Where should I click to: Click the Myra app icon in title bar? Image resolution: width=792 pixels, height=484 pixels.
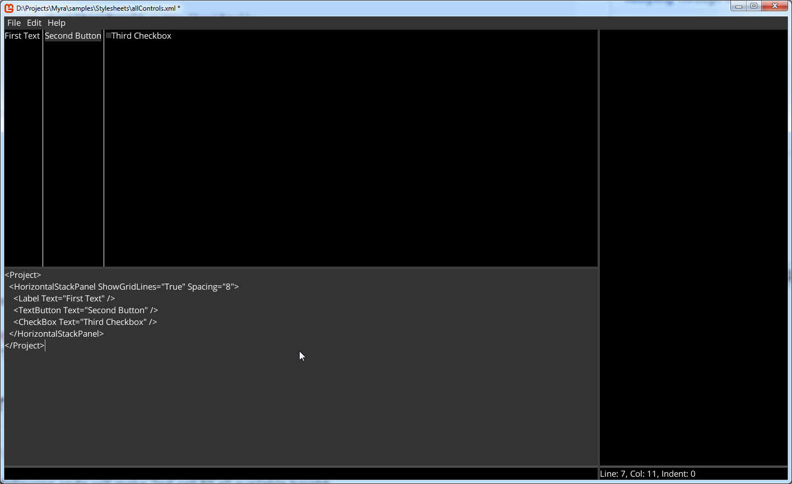pos(9,8)
